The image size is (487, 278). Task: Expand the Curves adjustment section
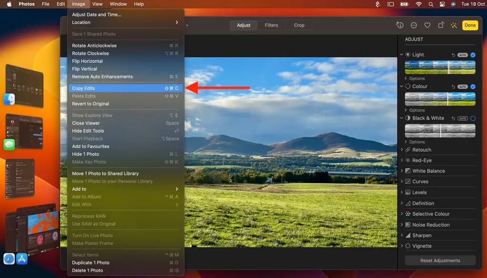coord(420,181)
